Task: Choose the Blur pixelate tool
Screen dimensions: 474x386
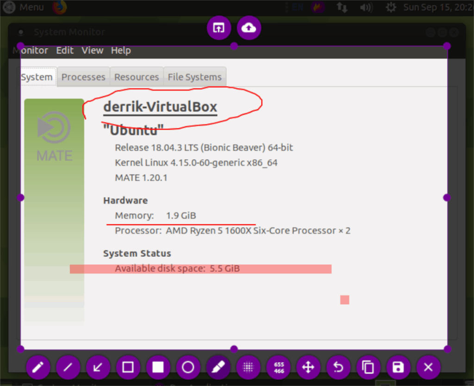Action: click(249, 367)
